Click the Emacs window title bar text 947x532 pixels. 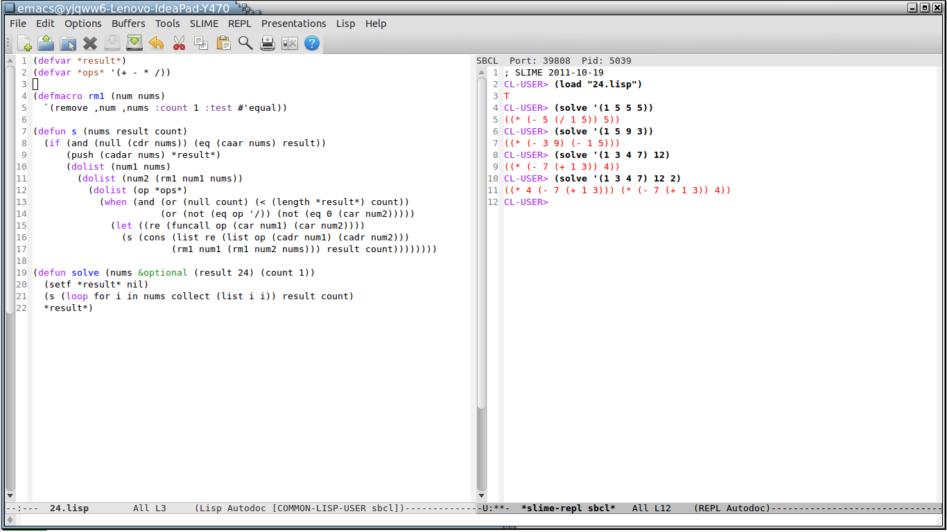pos(122,7)
